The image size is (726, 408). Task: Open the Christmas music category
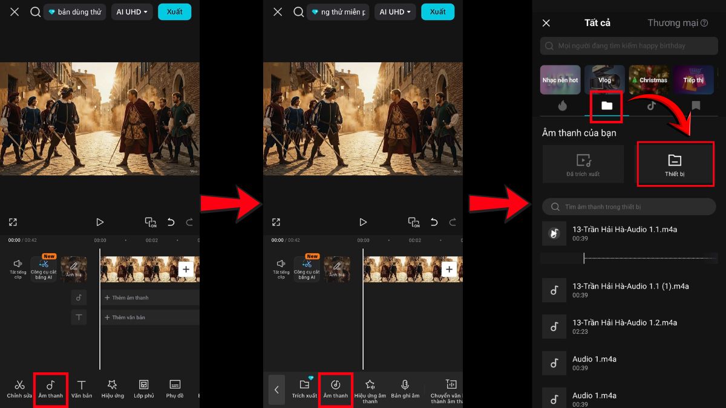tap(649, 79)
